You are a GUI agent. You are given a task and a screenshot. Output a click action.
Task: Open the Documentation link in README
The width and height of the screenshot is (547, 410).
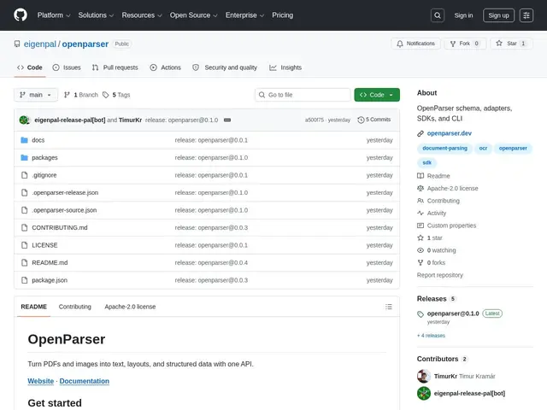(x=84, y=382)
